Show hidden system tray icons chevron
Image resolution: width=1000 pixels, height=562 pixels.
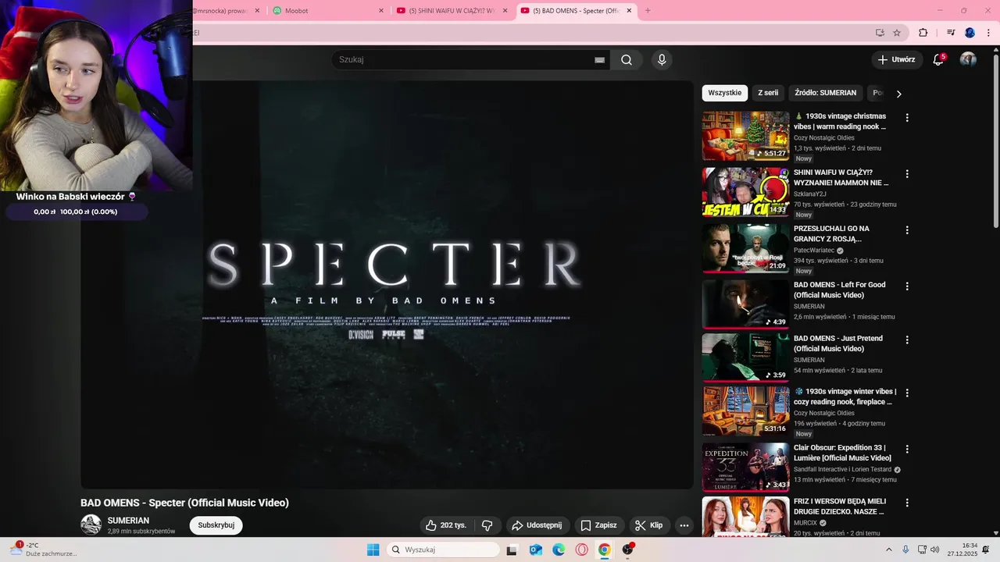[889, 550]
